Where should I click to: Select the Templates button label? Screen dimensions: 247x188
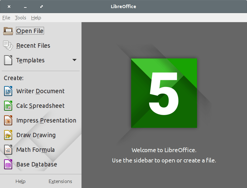tap(30, 60)
